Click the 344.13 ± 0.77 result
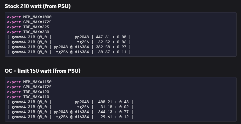The height and width of the screenshot is (124, 241). tap(113, 112)
